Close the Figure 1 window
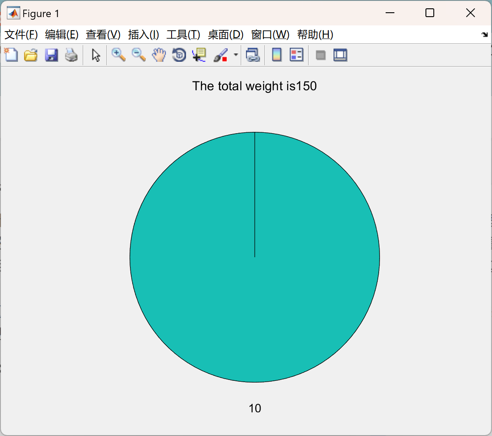 point(471,13)
